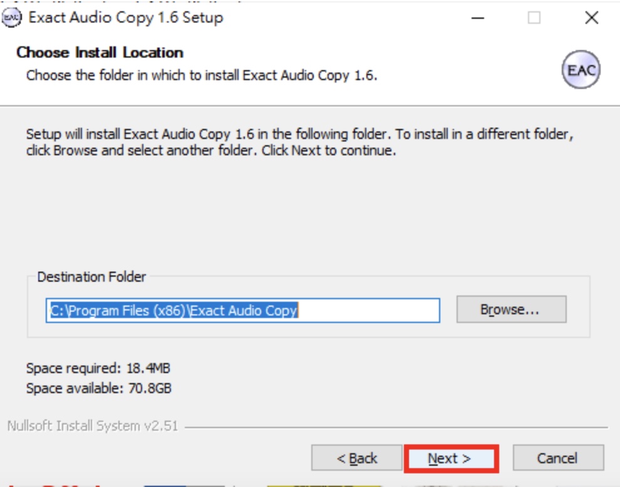Click the 'Setup will install Exact Audio Copy' paragraph
This screenshot has height=487, width=620.
300,142
